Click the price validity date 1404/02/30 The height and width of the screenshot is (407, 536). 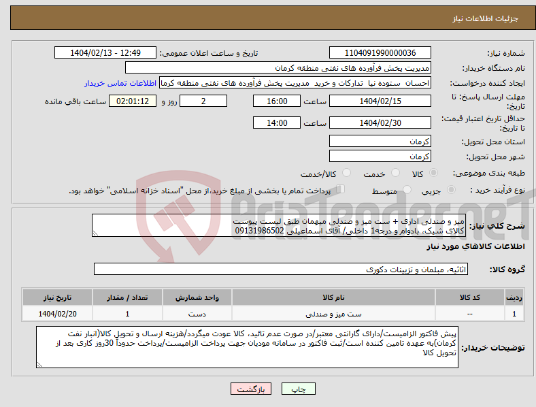pos(380,123)
